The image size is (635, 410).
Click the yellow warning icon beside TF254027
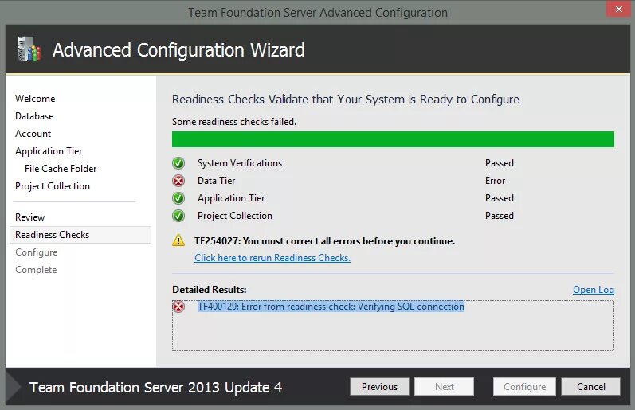pyautogui.click(x=178, y=240)
